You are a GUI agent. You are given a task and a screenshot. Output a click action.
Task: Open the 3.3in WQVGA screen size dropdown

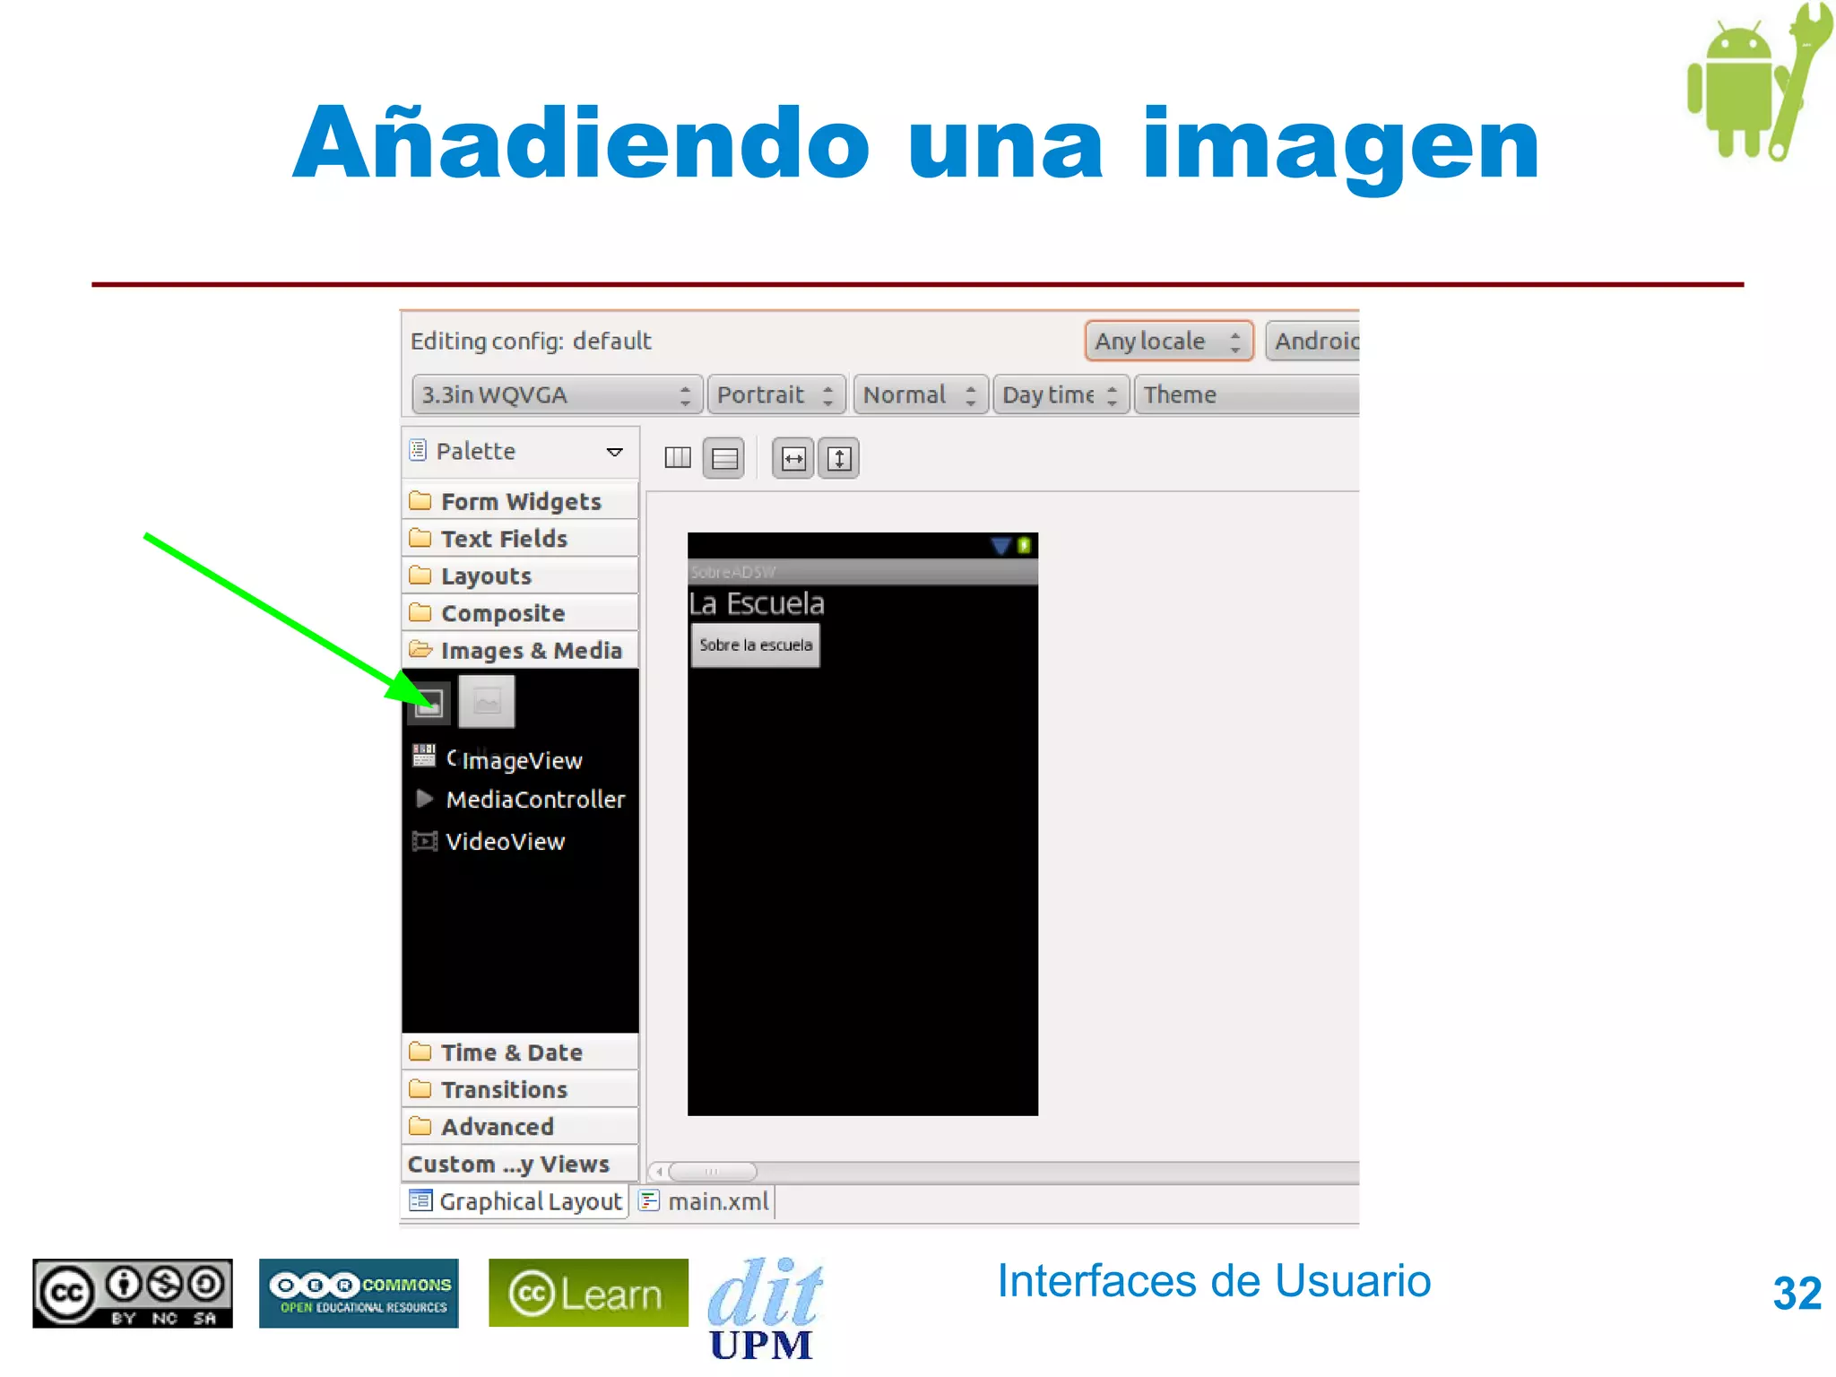pyautogui.click(x=556, y=395)
